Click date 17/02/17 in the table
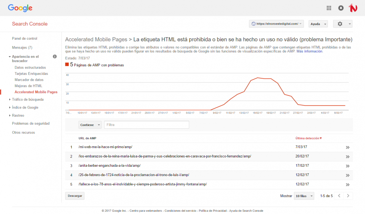The width and height of the screenshot is (365, 220). click(302, 165)
